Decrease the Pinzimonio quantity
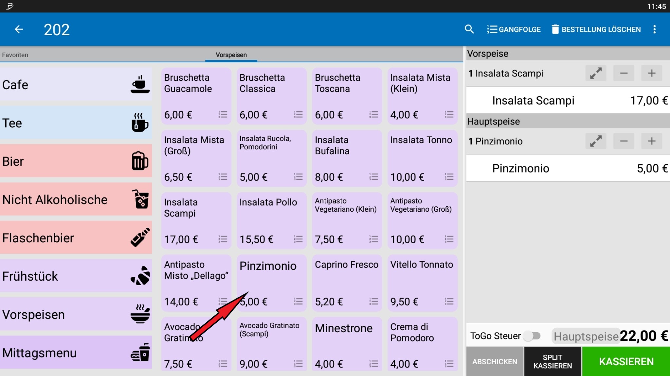The height and width of the screenshot is (376, 670). 623,141
